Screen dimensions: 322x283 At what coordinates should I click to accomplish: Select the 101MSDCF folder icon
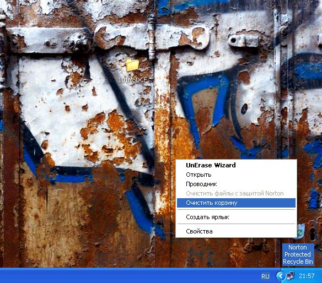coord(132,65)
